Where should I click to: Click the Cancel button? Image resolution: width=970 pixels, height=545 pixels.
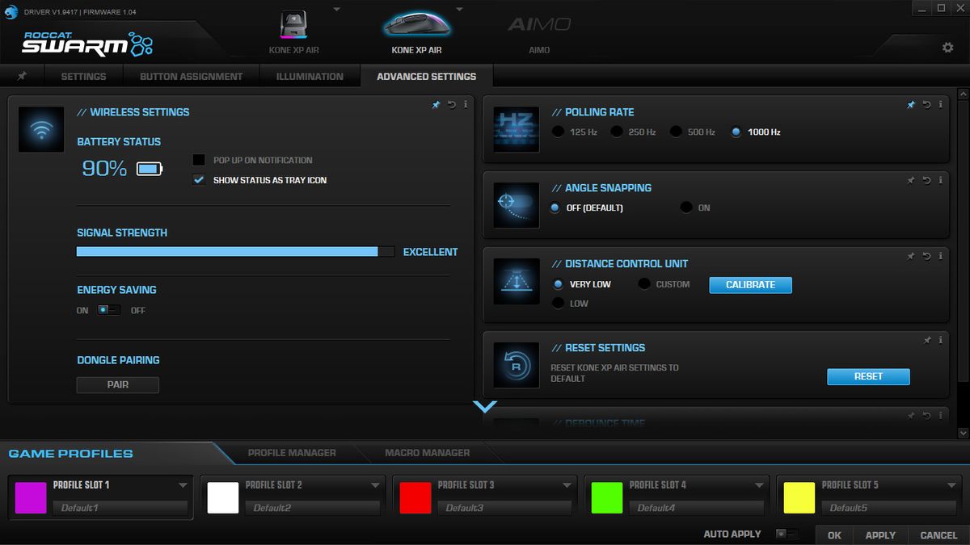click(938, 535)
